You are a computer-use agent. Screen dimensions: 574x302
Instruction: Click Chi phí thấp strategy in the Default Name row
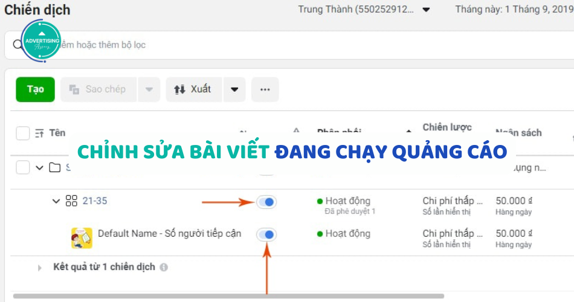pyautogui.click(x=453, y=233)
